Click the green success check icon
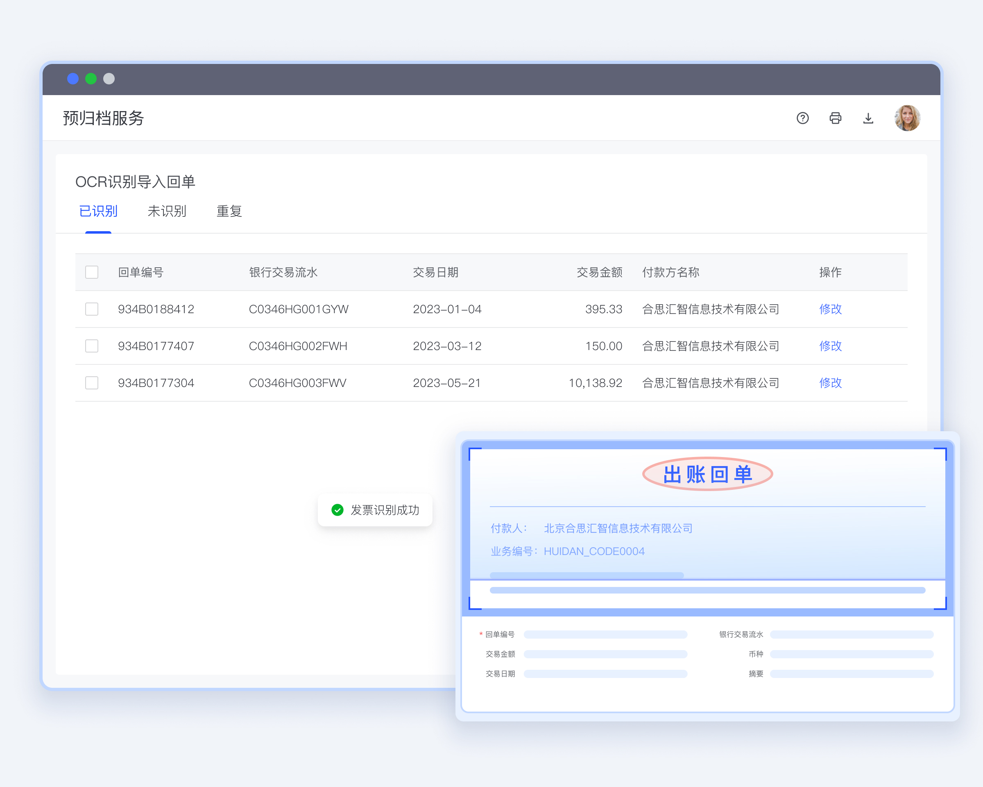The height and width of the screenshot is (787, 983). pos(337,510)
